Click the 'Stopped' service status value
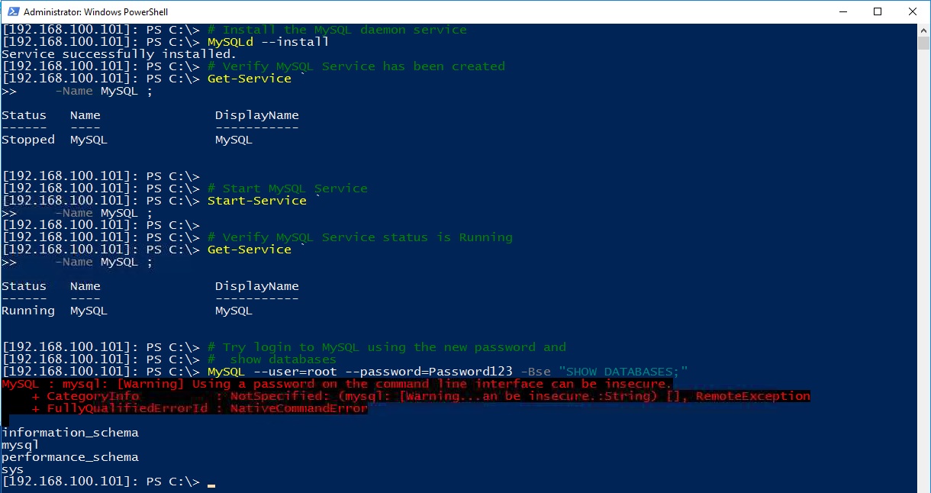 28,140
